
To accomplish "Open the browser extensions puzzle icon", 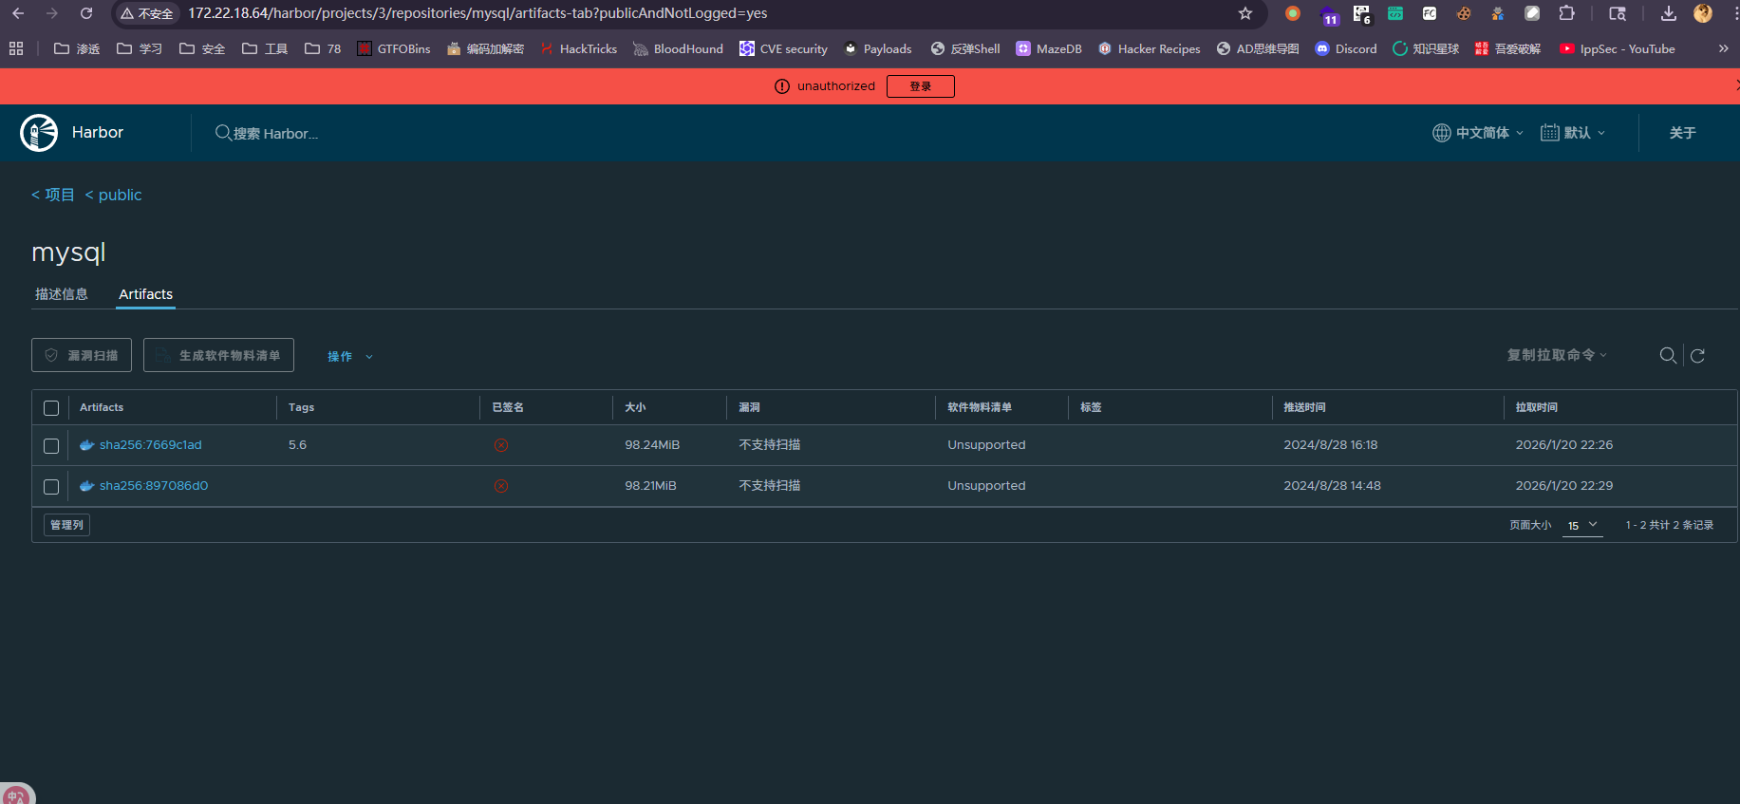I will tap(1566, 13).
